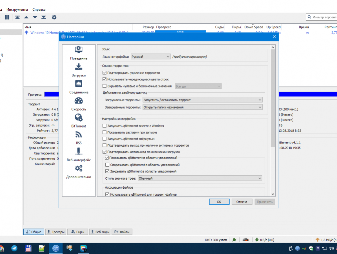Enable Скрывать нулевые и бесконечные значения

point(104,86)
